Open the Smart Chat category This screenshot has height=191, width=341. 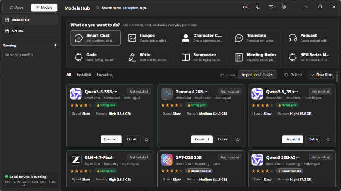(x=95, y=38)
